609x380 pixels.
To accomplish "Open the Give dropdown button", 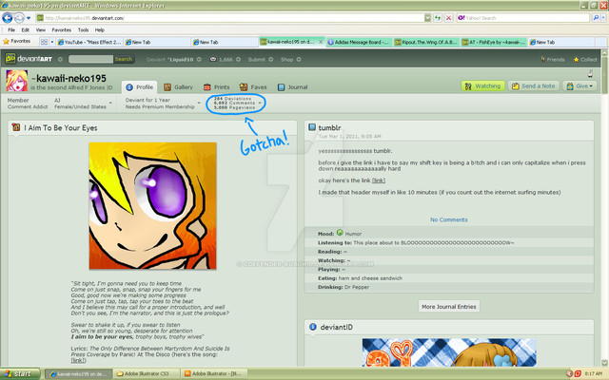I will 580,86.
